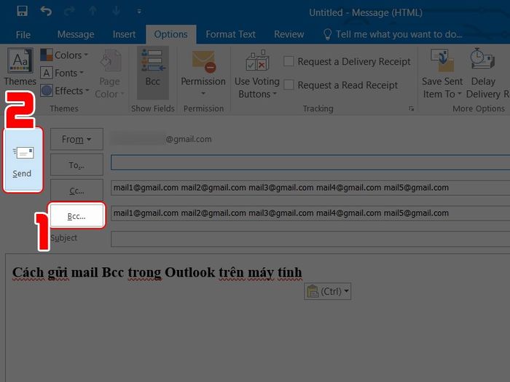510x382 pixels.
Task: Click the Cc... address book button
Action: click(x=76, y=191)
